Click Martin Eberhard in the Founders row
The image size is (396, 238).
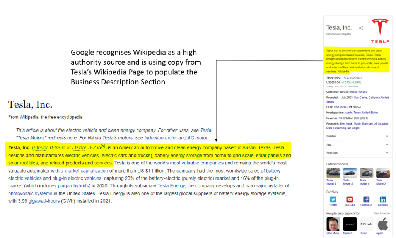(x=363, y=124)
